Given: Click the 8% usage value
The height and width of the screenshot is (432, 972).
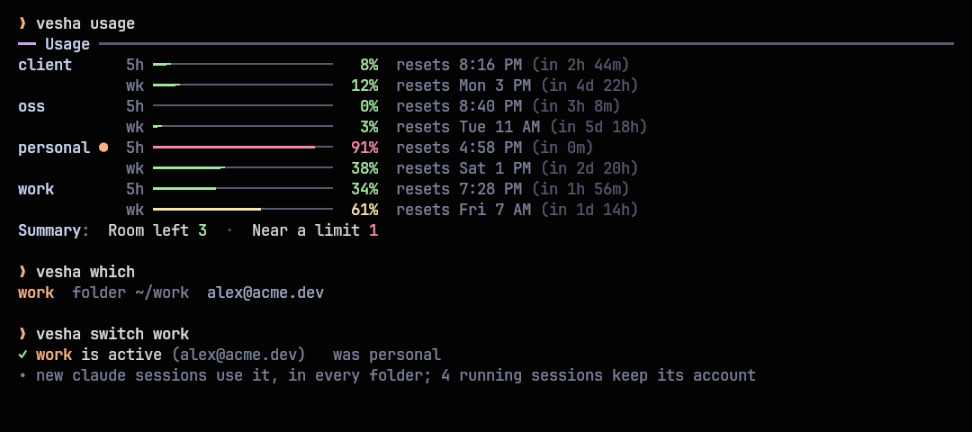Looking at the screenshot, I should coord(370,65).
